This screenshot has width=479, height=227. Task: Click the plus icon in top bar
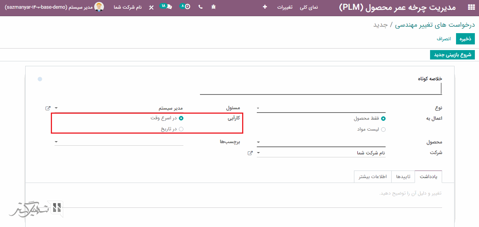(x=265, y=7)
